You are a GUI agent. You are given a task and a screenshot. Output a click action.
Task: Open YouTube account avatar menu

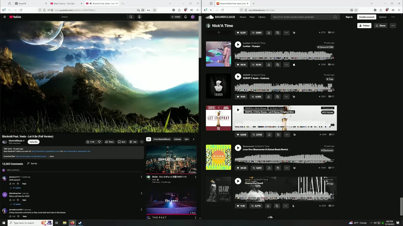[193, 17]
